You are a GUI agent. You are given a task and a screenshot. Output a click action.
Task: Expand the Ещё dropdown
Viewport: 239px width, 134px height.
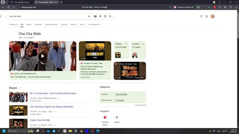tap(83, 25)
